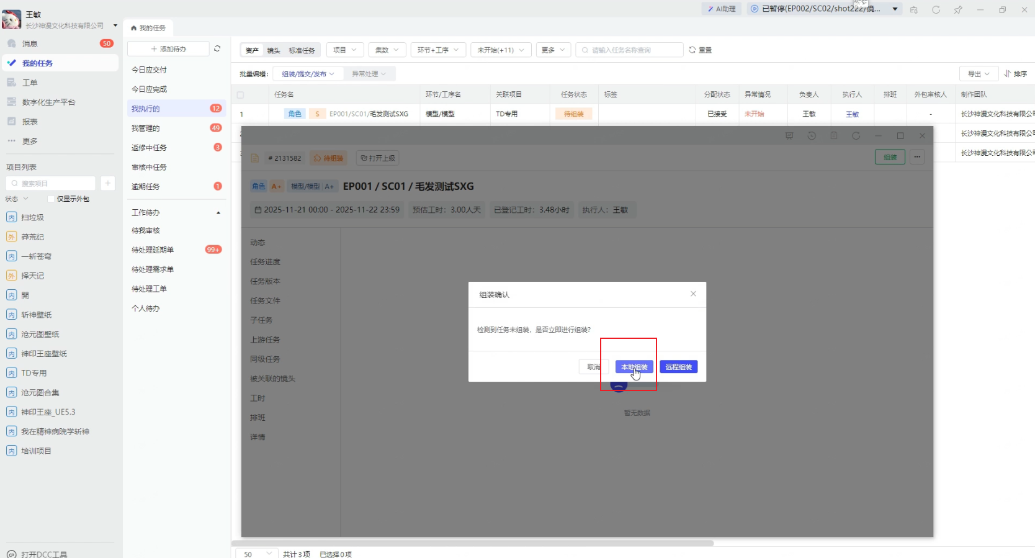Click the 本地组装 button
1035x558 pixels.
pyautogui.click(x=634, y=367)
